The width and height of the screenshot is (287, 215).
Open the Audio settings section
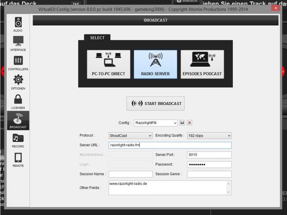[x=18, y=24]
